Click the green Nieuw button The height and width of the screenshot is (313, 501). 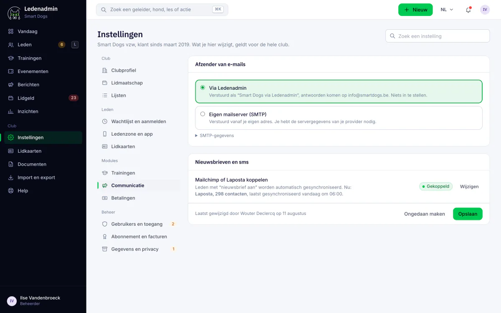coord(415,10)
